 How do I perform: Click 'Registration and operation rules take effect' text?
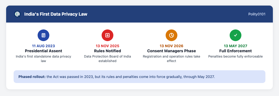pos(172,59)
